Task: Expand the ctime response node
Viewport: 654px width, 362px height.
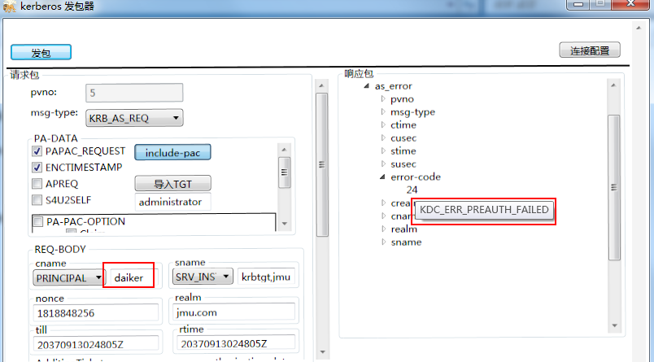Action: pos(383,124)
